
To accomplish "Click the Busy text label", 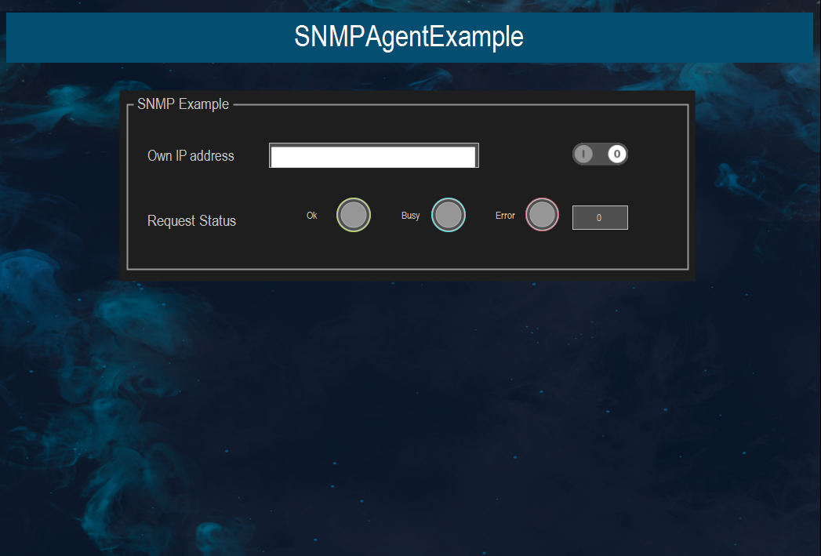I will tap(409, 214).
